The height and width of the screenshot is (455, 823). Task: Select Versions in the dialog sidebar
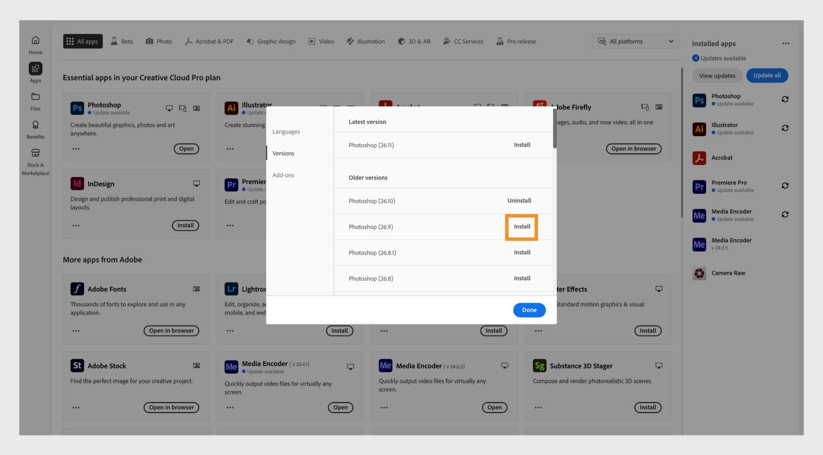point(283,154)
